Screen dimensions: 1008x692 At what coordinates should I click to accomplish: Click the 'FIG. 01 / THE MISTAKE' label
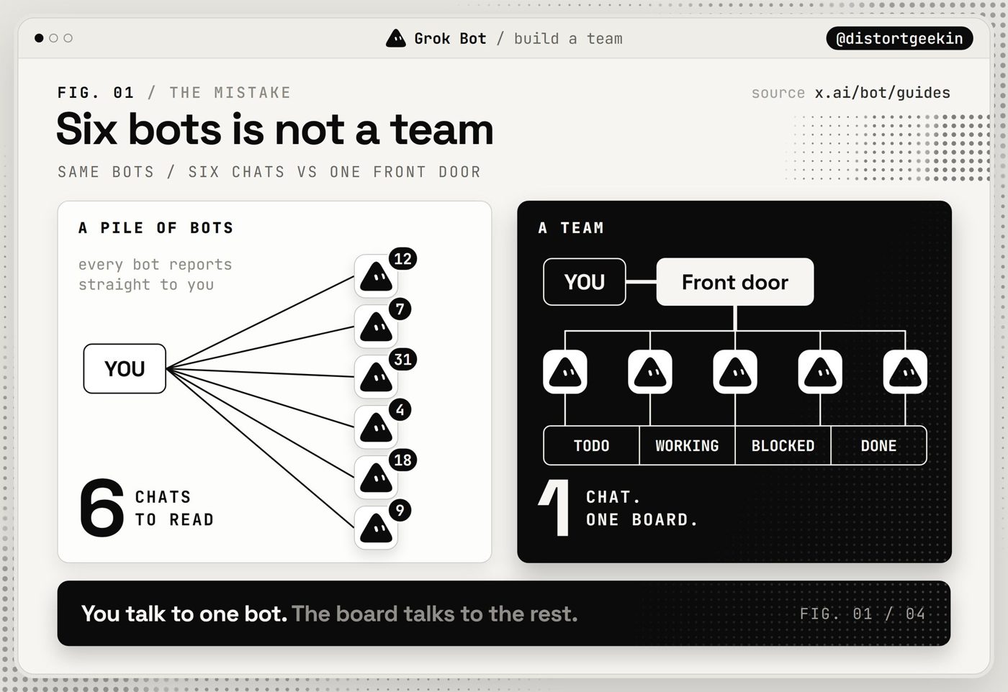pyautogui.click(x=174, y=93)
